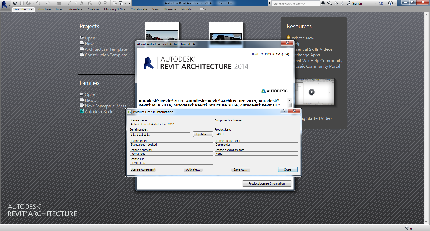Click the Open folder icon in quick access toolbar
This screenshot has height=231, width=430.
point(16,3)
